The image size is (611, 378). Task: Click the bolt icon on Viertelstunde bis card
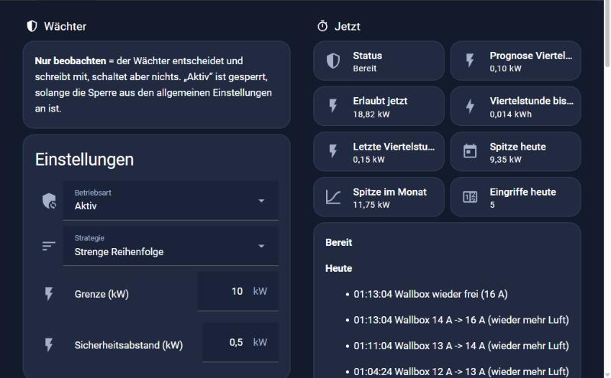470,106
